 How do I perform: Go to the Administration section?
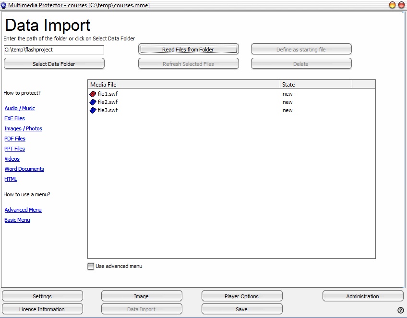362,296
